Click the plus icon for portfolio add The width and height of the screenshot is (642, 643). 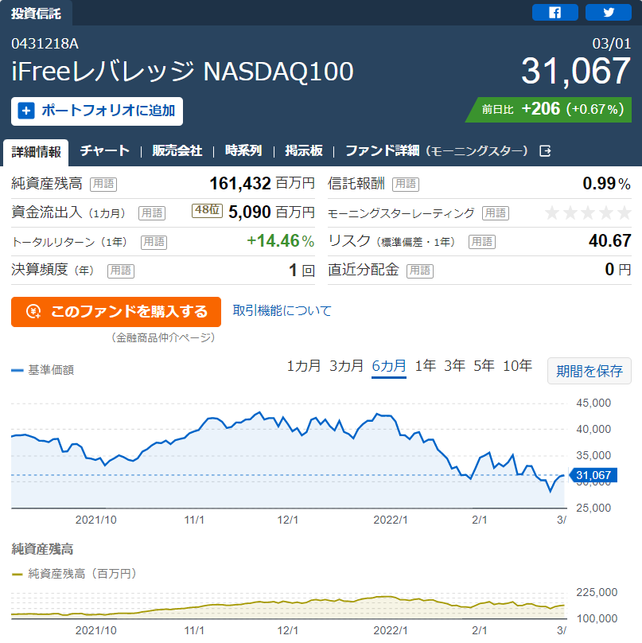(26, 111)
